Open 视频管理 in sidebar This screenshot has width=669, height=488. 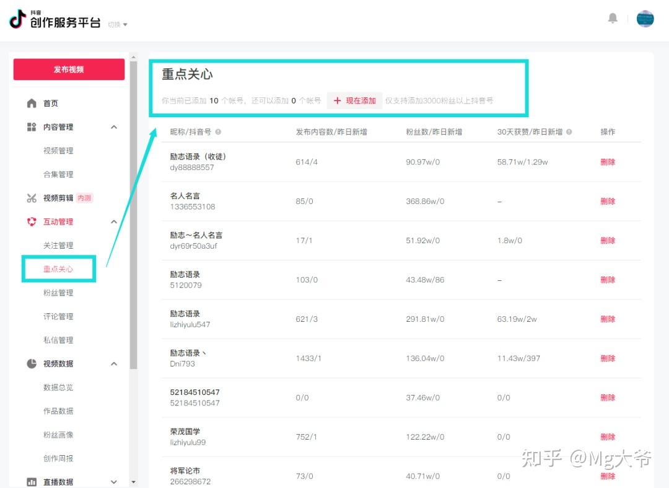(58, 151)
